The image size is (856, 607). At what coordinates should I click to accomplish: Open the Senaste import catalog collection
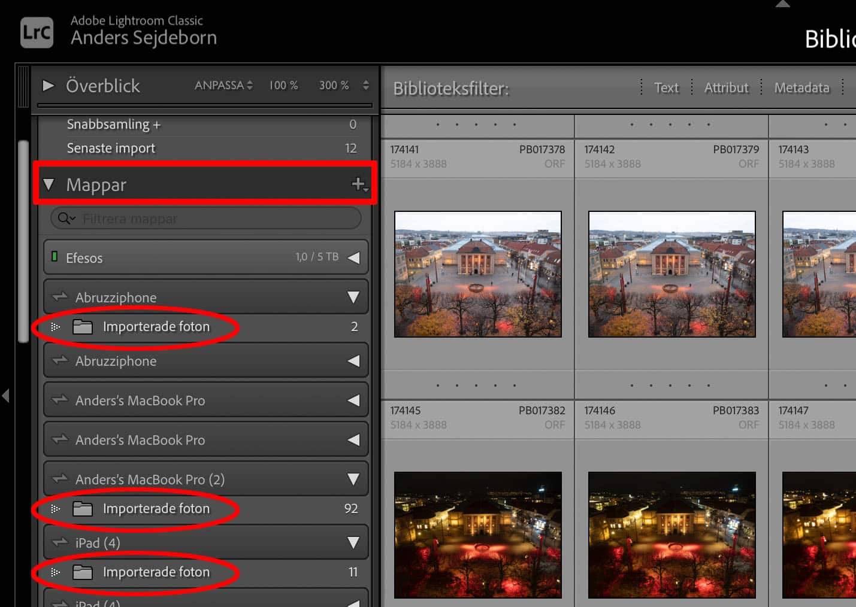(x=111, y=148)
